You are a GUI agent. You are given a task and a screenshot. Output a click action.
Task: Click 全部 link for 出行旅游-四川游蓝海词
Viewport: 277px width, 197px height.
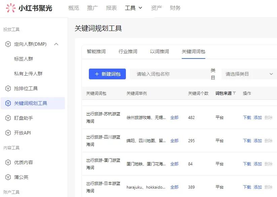tap(174, 141)
